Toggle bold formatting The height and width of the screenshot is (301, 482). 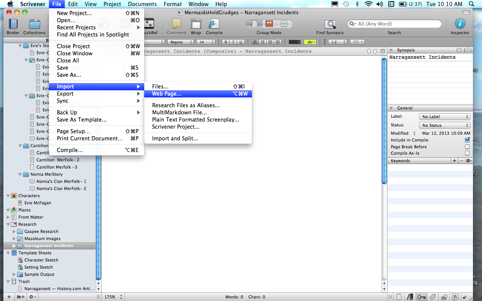point(226,42)
